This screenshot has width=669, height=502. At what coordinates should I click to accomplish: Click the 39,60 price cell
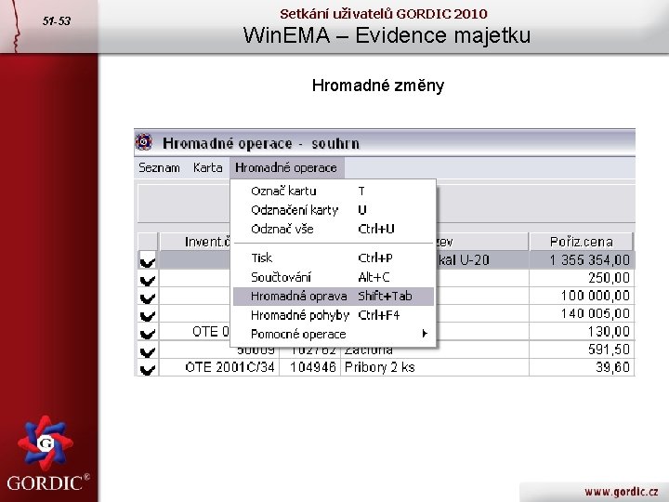click(582, 367)
